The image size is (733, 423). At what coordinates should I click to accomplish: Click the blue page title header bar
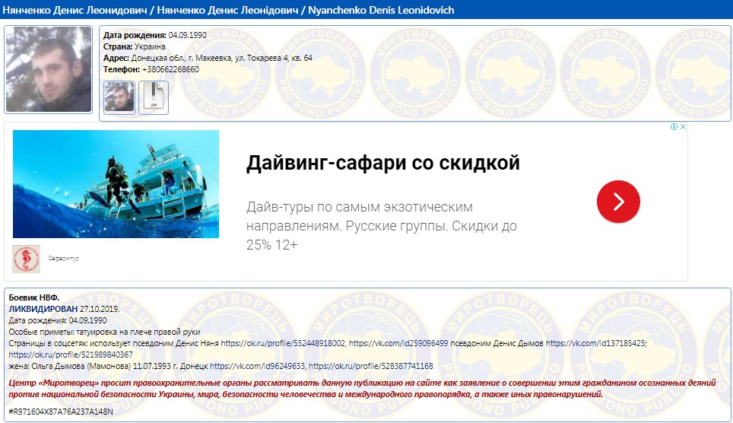(x=366, y=9)
